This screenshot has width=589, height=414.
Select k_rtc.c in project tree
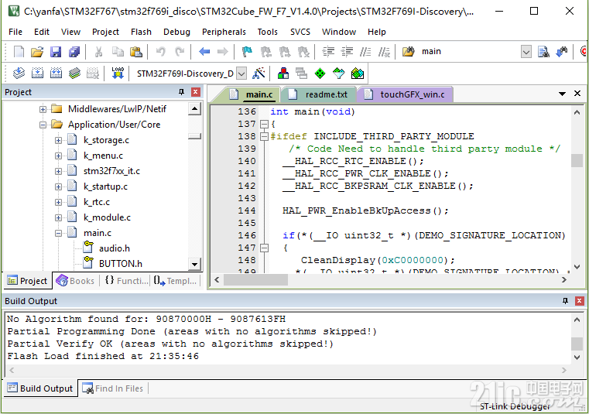[x=97, y=202]
